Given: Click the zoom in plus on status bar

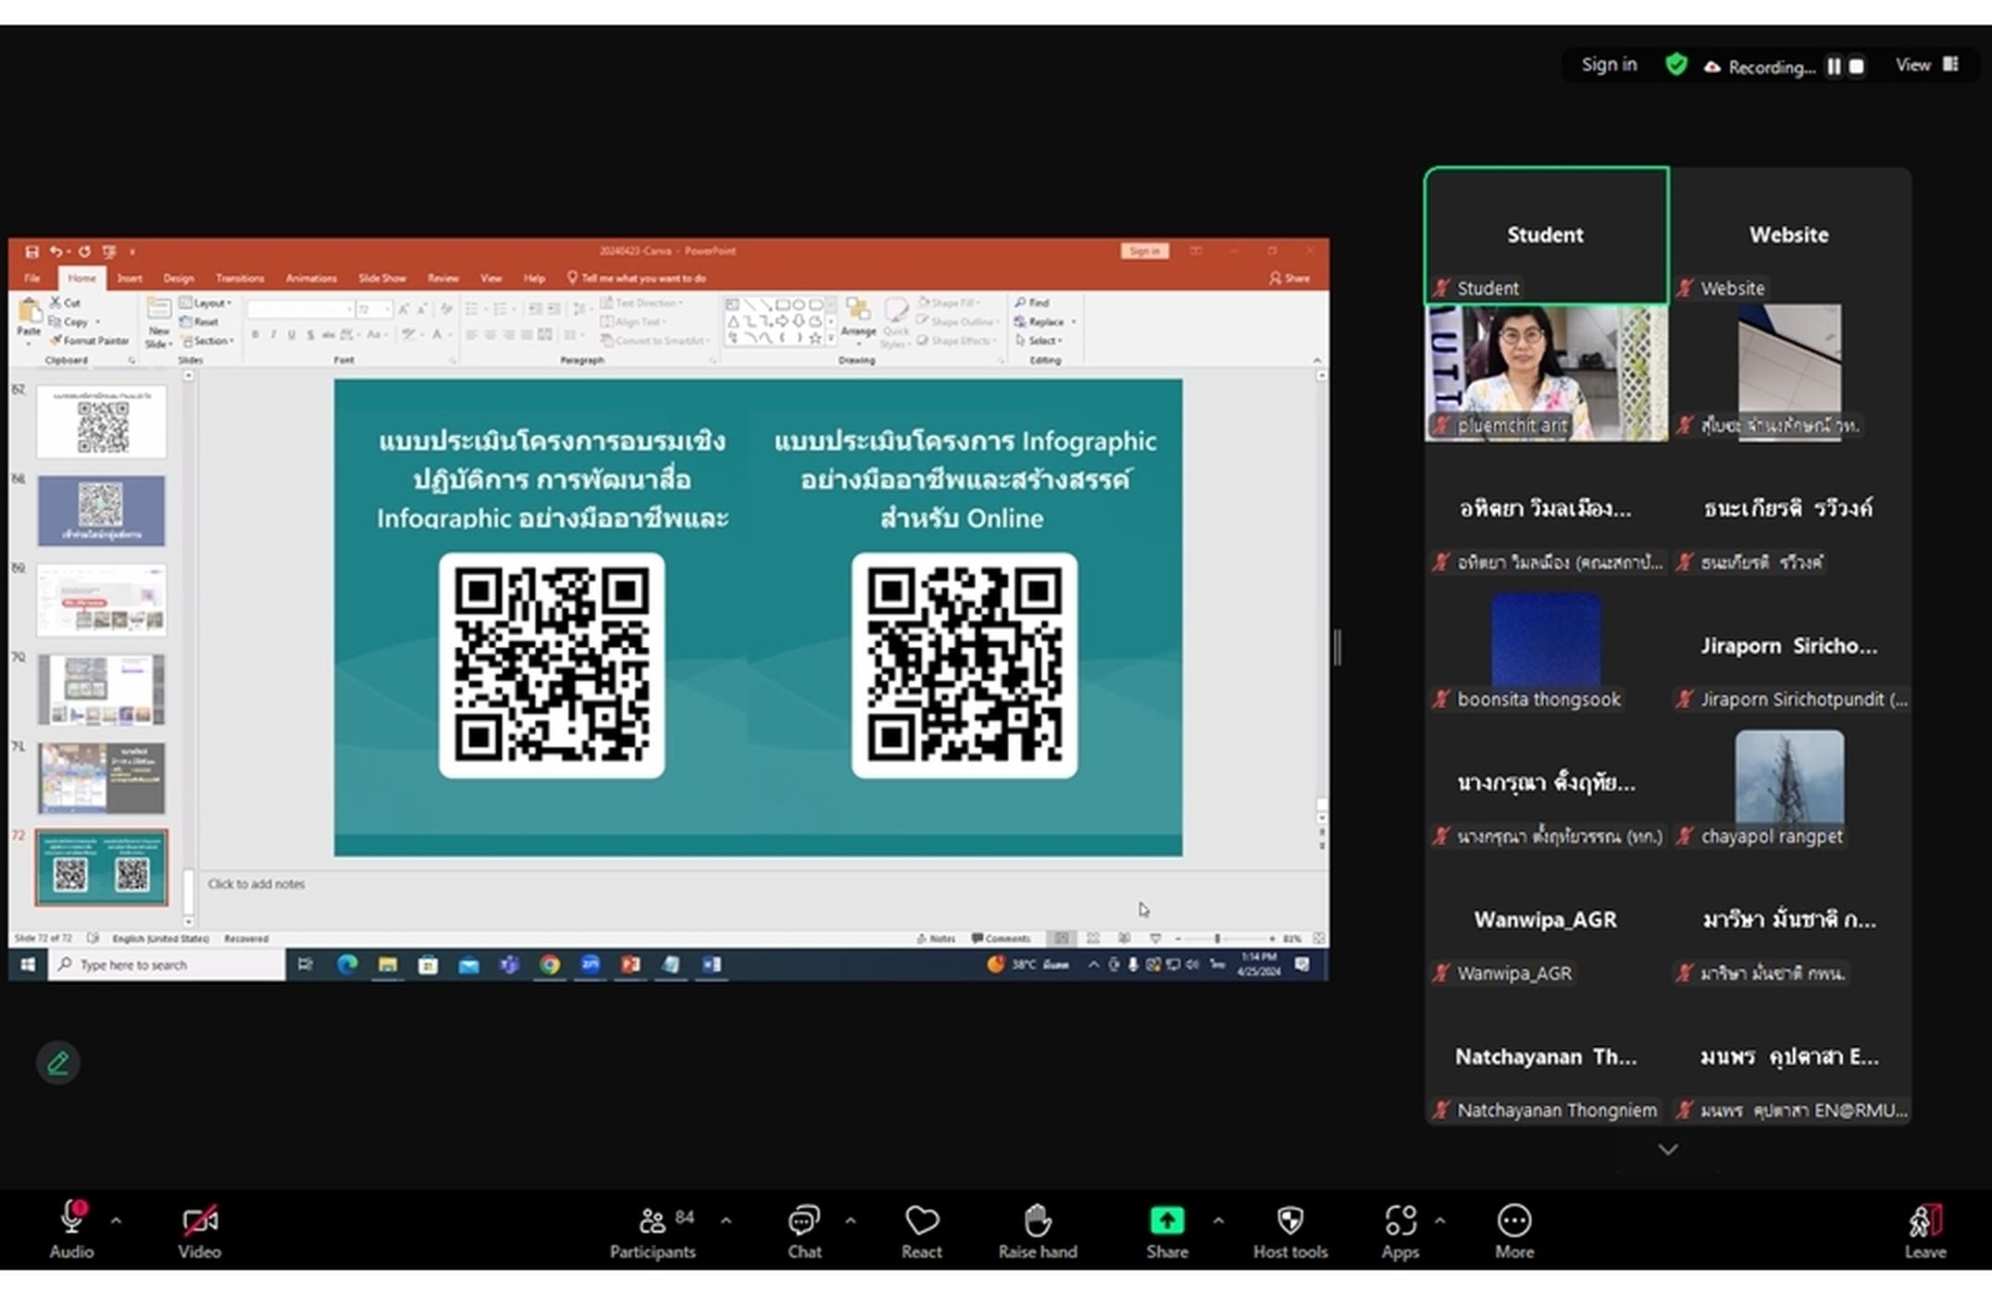Looking at the screenshot, I should (1272, 938).
